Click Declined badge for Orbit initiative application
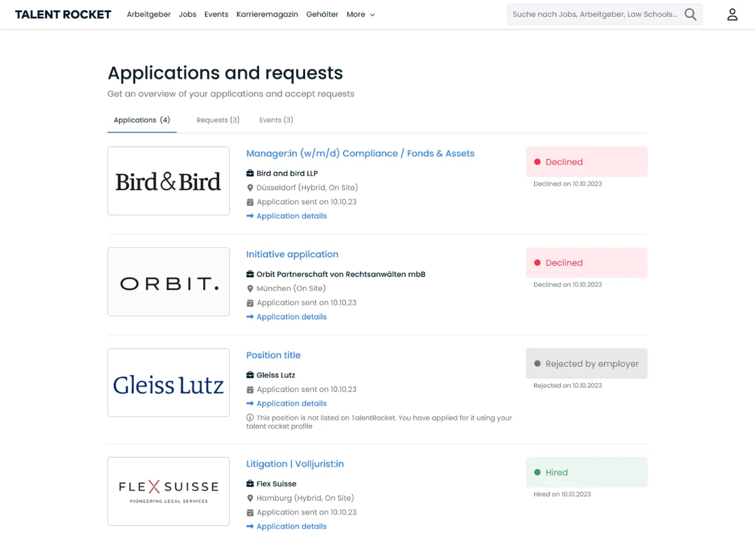 pos(586,263)
